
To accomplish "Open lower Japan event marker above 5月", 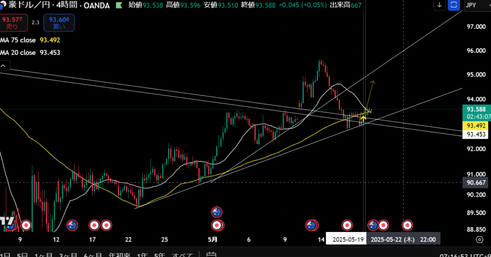I will 217,225.
